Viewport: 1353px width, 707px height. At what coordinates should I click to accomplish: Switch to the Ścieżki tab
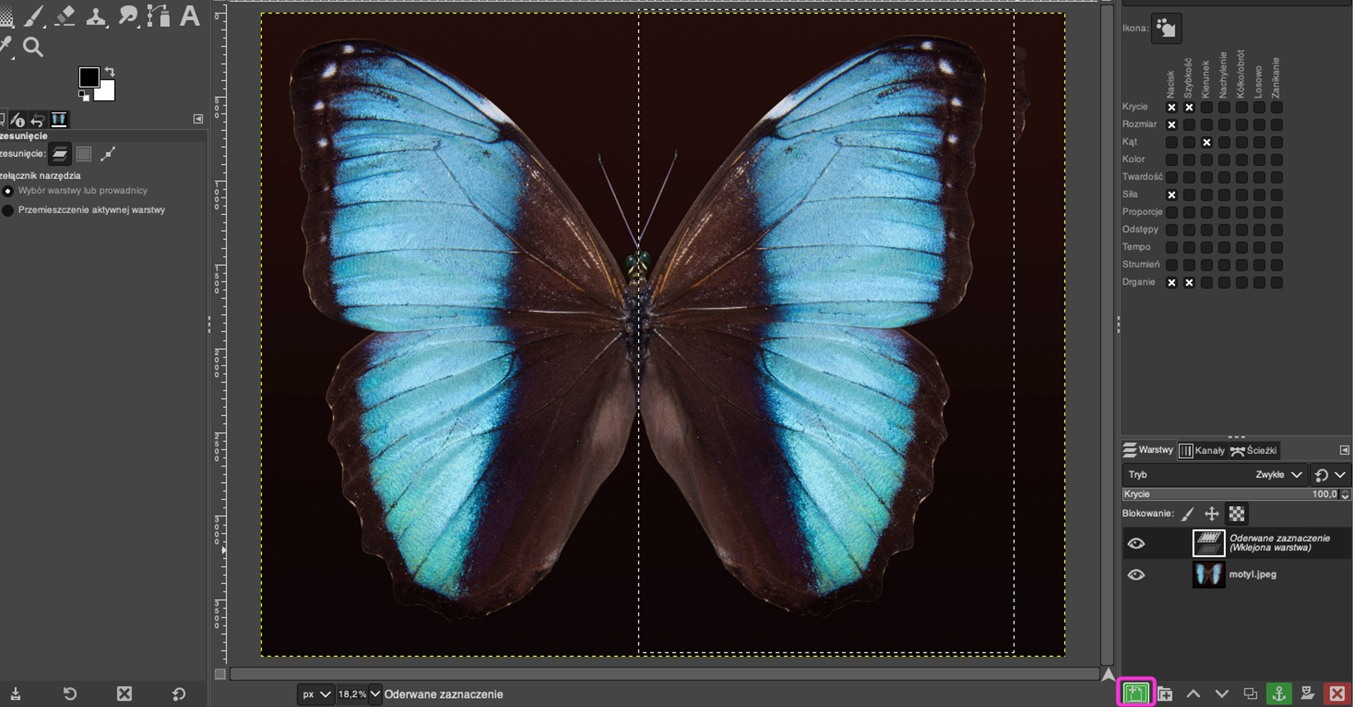pyautogui.click(x=1254, y=450)
